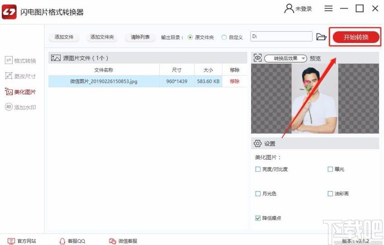The width and height of the screenshot is (384, 245).
Task: Click the 官方网站 monitor icon
Action: (x=11, y=241)
